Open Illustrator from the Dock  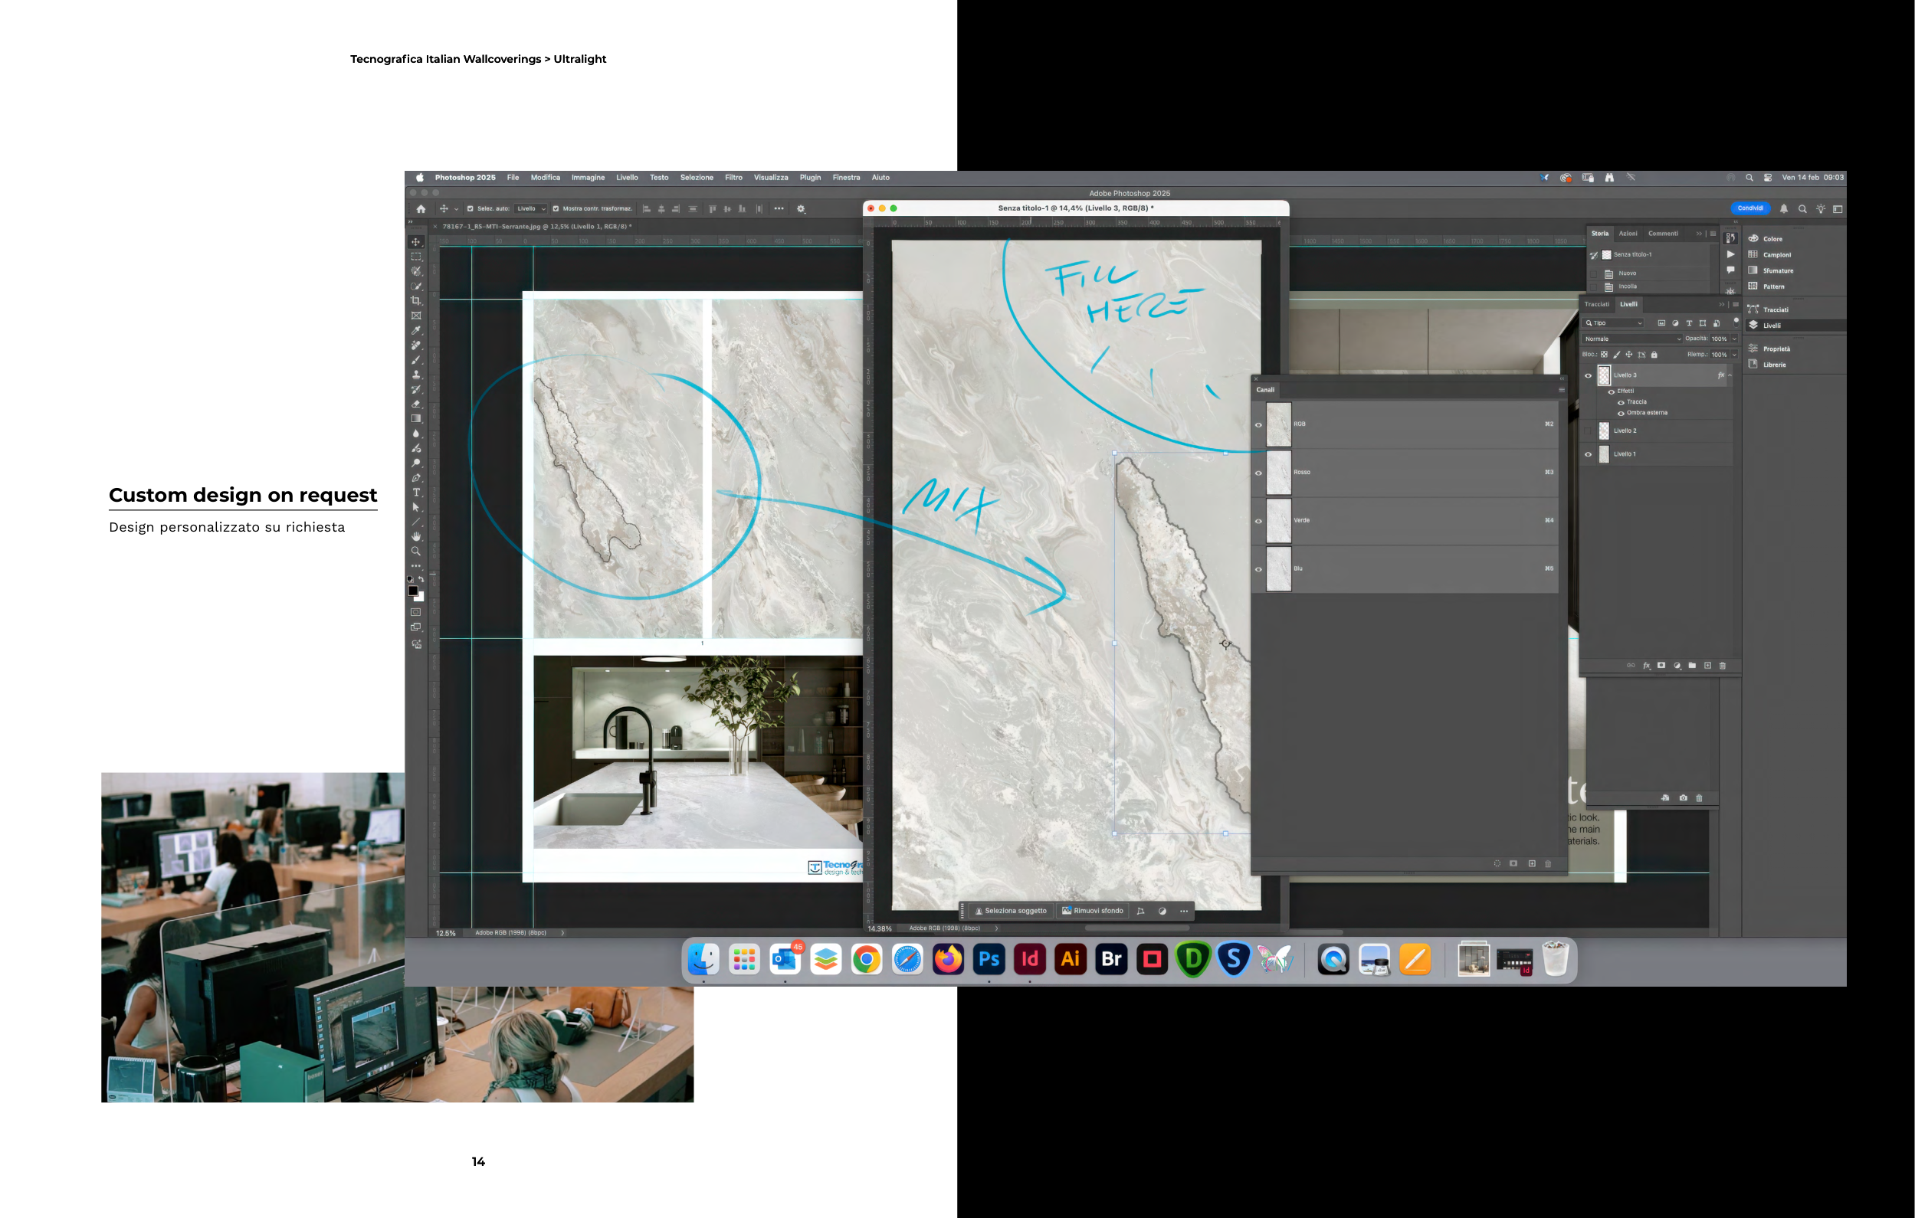point(1071,960)
